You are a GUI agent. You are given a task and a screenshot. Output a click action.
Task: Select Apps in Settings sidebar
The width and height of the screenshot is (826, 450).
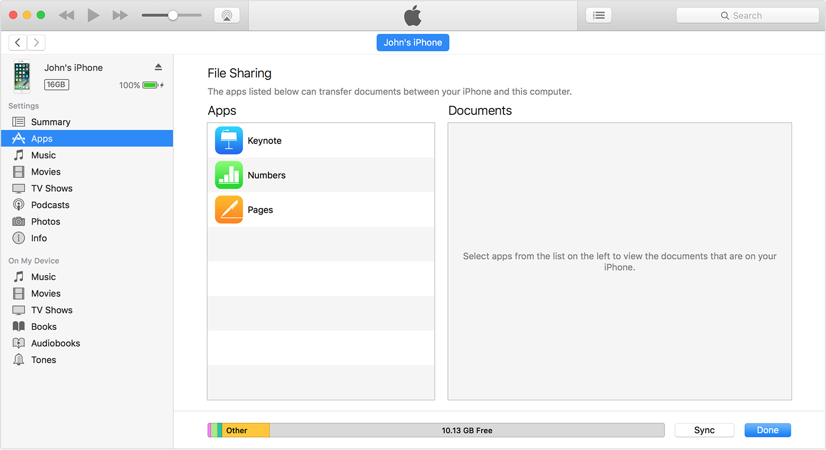coord(87,138)
